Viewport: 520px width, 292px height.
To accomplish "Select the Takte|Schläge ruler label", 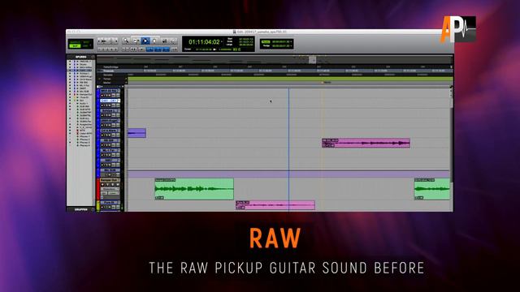I will click(x=110, y=67).
